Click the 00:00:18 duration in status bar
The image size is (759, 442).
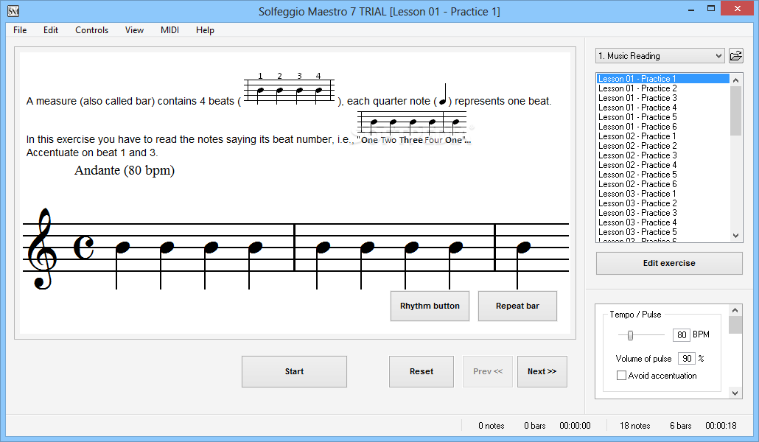pos(721,426)
